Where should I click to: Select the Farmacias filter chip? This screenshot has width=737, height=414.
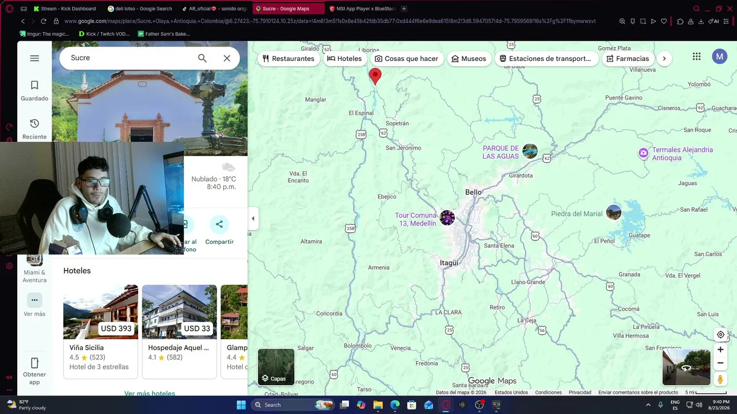[628, 59]
